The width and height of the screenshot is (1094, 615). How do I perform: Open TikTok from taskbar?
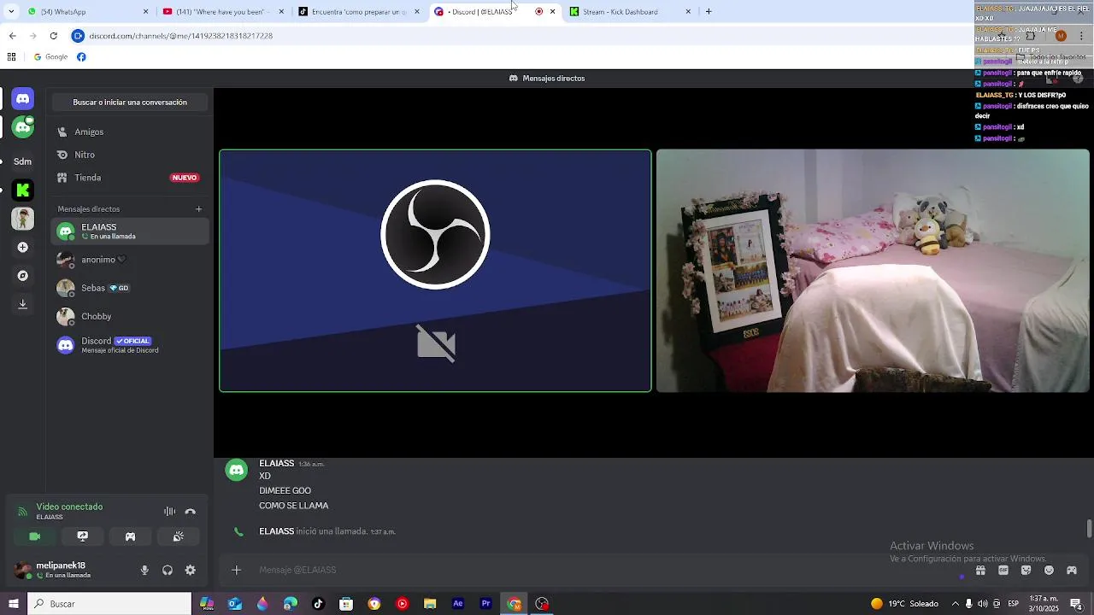(x=318, y=604)
